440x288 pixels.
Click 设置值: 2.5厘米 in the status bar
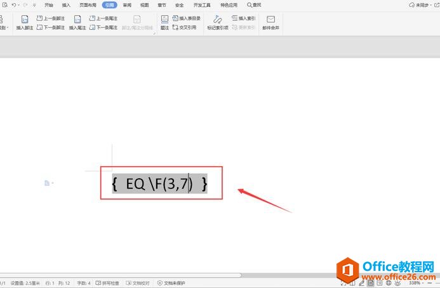coord(25,283)
